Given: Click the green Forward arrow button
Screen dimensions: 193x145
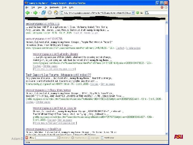Looking at the screenshot, I should click(35, 13).
